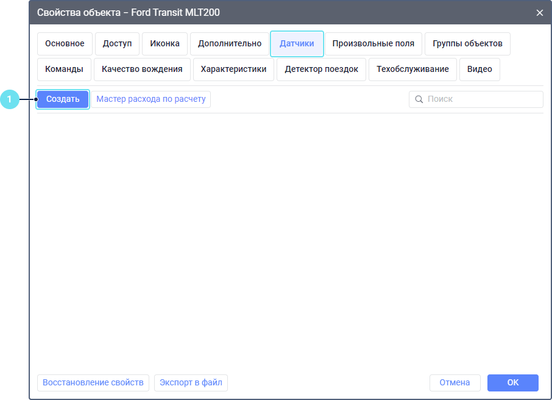The height and width of the screenshot is (400, 552).
Task: Click the magnifier search icon
Action: [419, 99]
